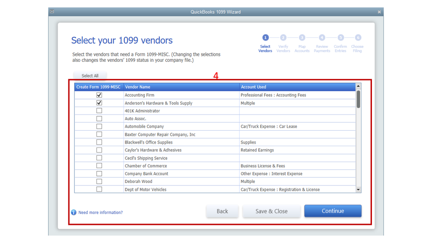Select the Company Bank Account vendor name

coord(146,174)
